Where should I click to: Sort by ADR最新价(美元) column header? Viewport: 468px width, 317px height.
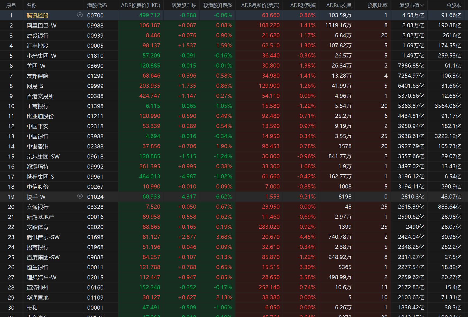point(260,5)
